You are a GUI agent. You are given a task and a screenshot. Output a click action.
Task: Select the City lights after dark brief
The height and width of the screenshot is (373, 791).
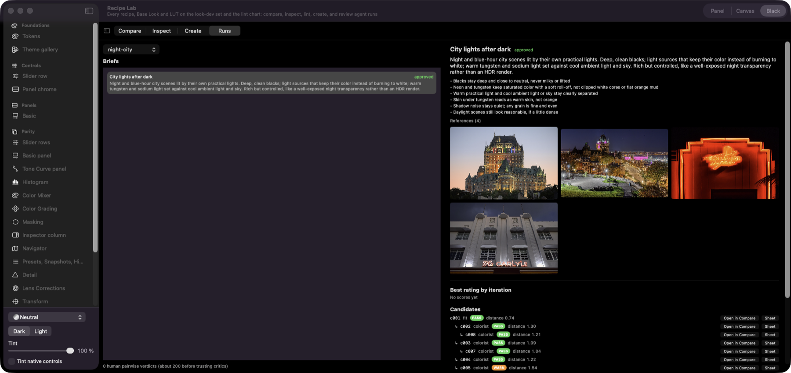click(x=272, y=82)
